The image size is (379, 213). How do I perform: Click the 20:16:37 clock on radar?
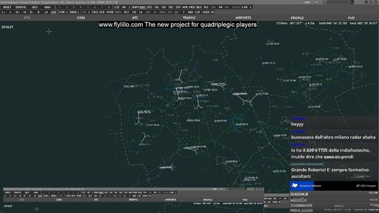pyautogui.click(x=7, y=27)
